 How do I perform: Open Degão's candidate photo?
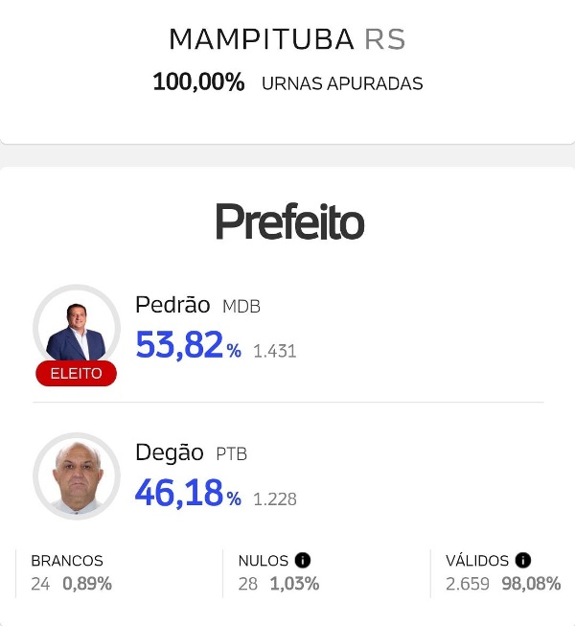76,476
